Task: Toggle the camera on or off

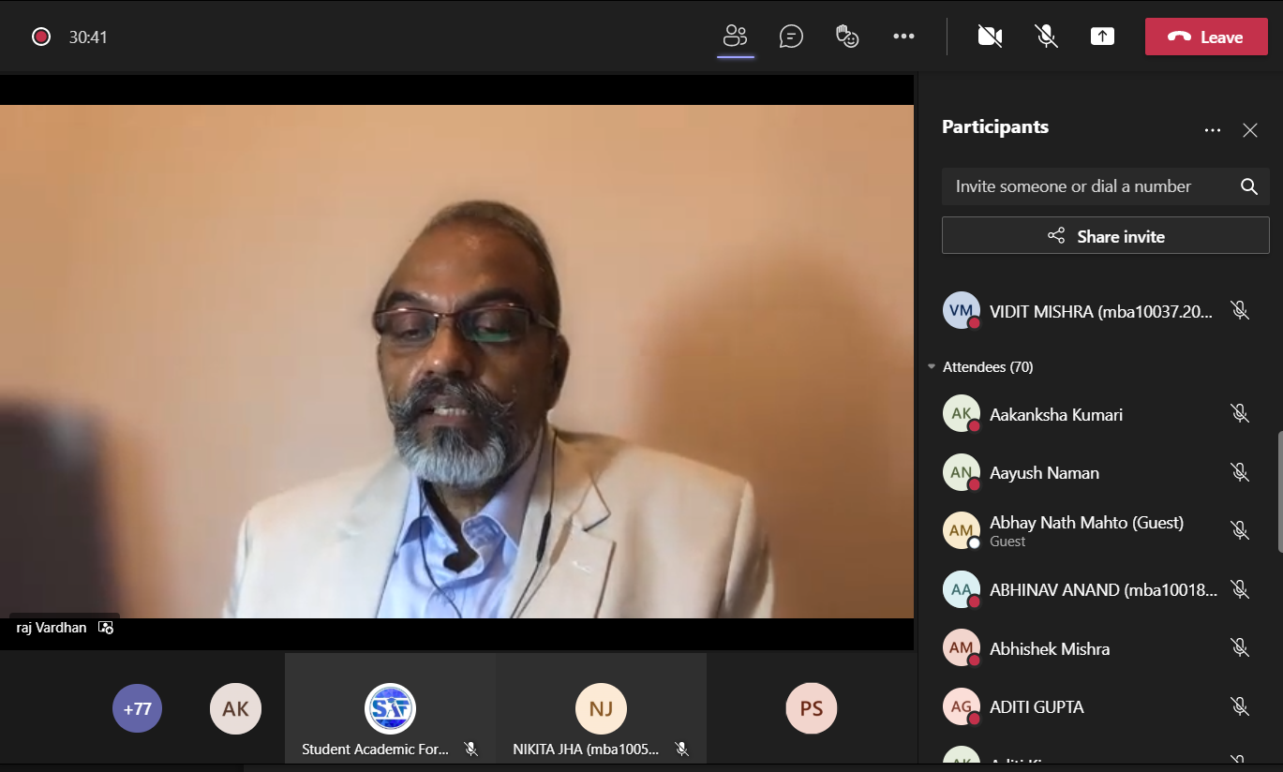Action: click(990, 37)
